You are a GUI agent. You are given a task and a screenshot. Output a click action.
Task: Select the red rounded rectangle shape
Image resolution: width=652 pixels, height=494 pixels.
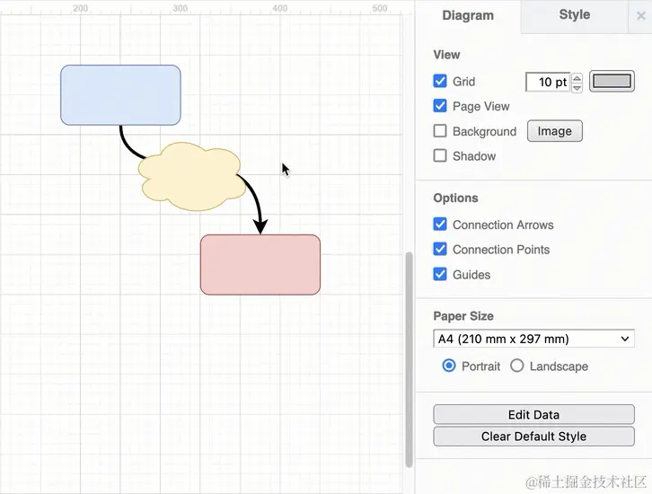[260, 264]
